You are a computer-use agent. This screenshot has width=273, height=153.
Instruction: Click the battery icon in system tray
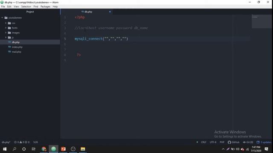(x=233, y=149)
